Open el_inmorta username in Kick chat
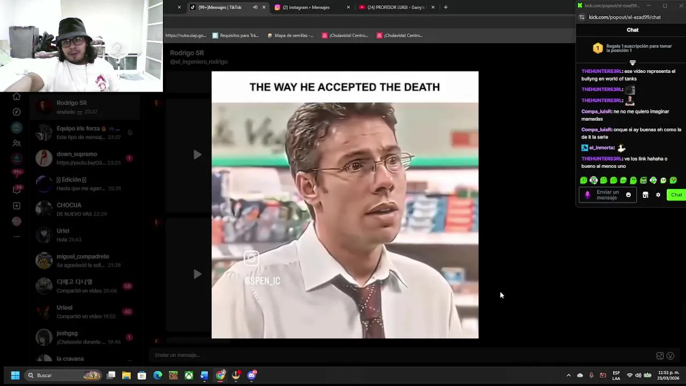Screen dimensions: 686x386 pos(601,148)
